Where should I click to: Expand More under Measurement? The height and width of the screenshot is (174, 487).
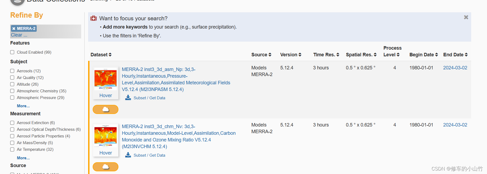(23, 158)
